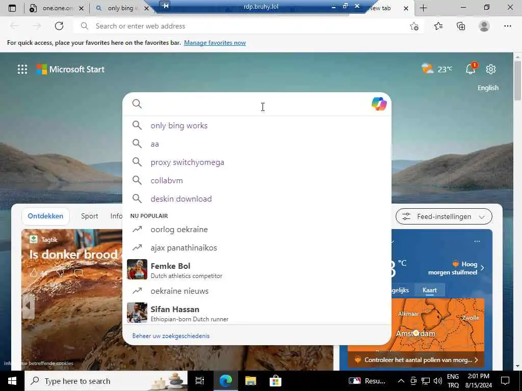Open the network icon in tray
The image size is (522, 391).
(x=426, y=381)
